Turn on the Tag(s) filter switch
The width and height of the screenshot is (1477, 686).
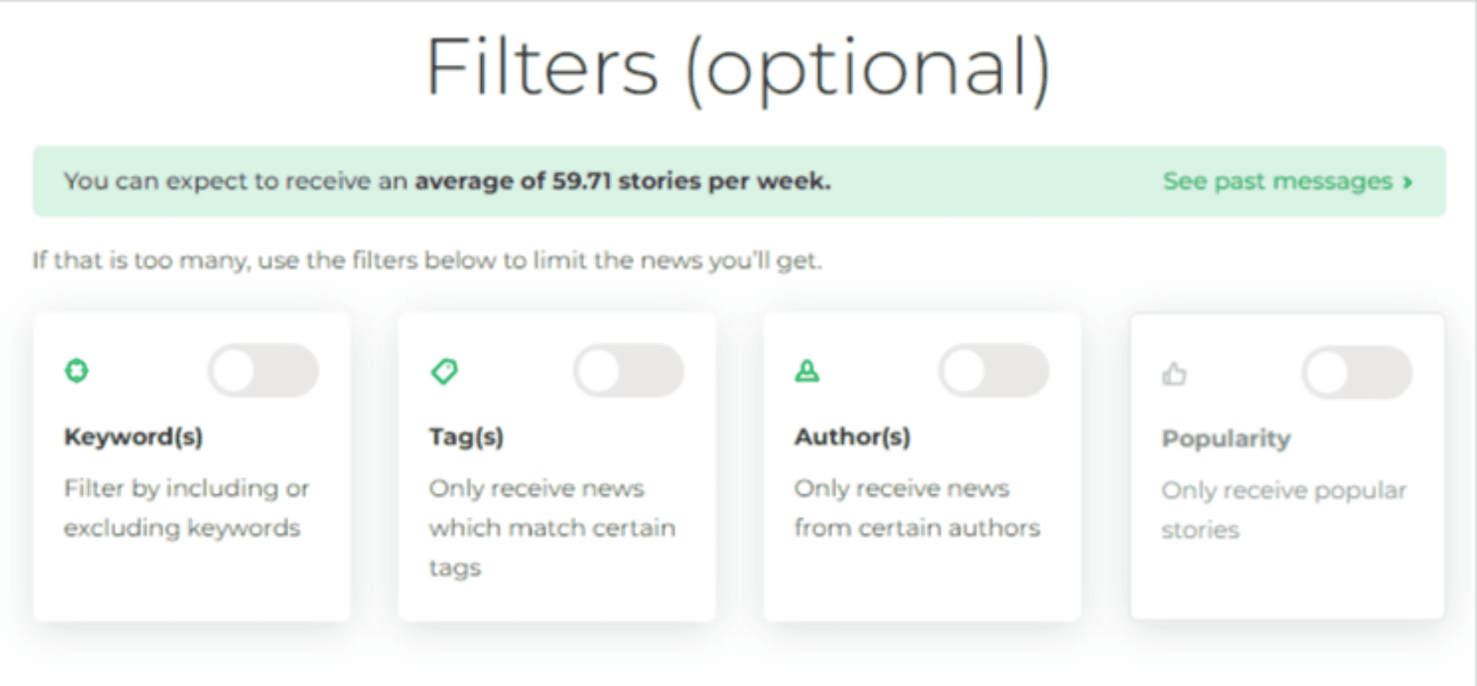(x=629, y=371)
